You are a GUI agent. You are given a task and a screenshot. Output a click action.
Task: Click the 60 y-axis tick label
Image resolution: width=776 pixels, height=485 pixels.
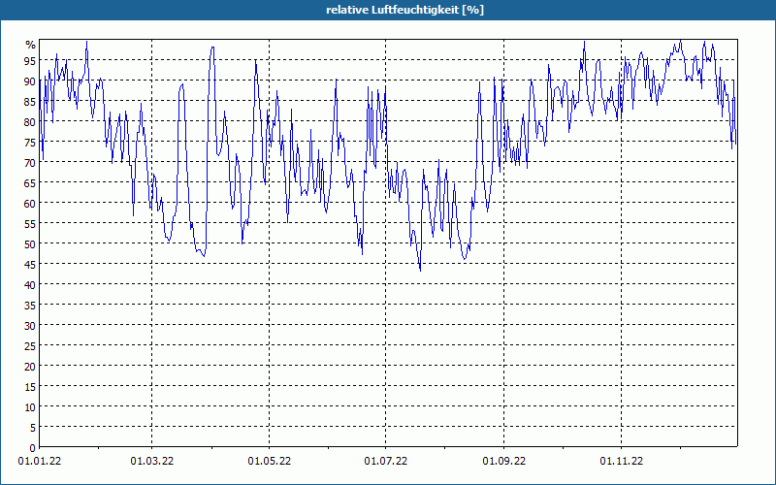click(30, 204)
